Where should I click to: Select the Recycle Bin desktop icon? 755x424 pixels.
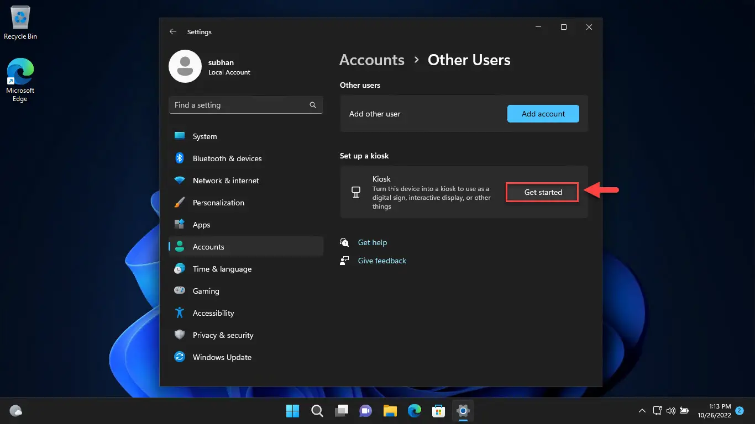coord(20,23)
